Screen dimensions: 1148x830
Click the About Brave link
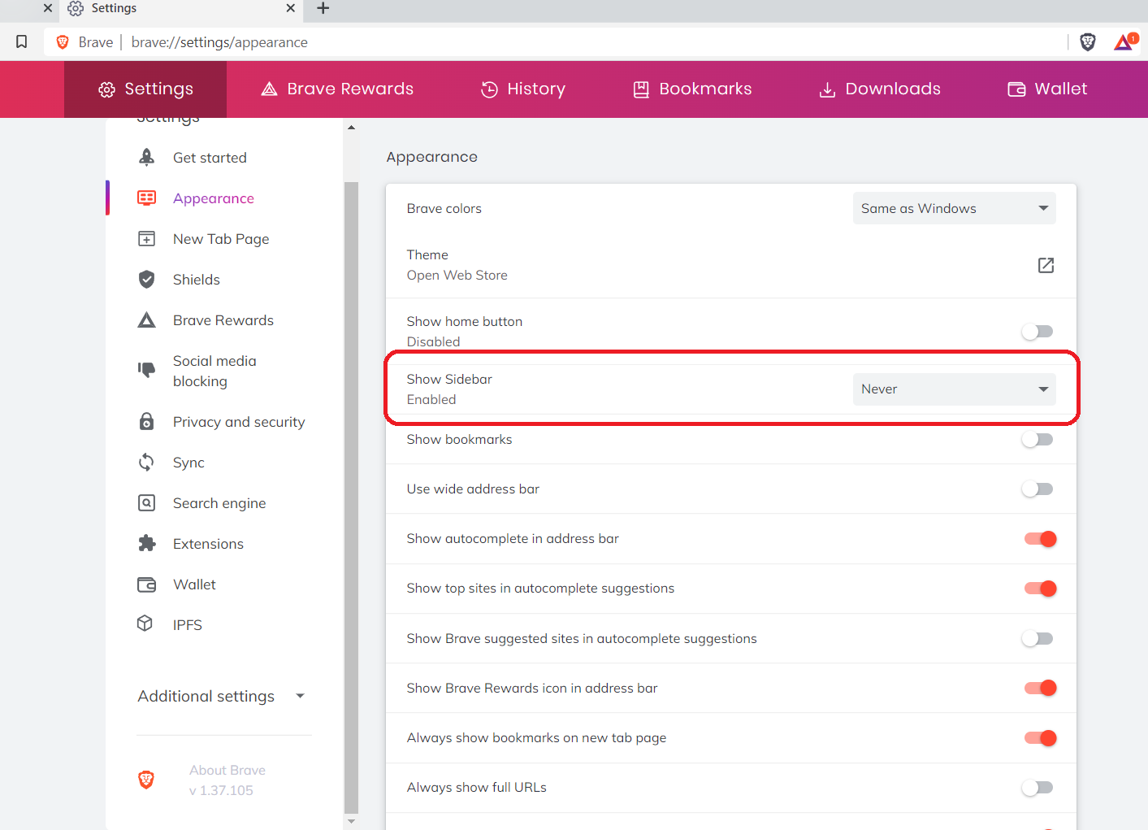coord(227,769)
